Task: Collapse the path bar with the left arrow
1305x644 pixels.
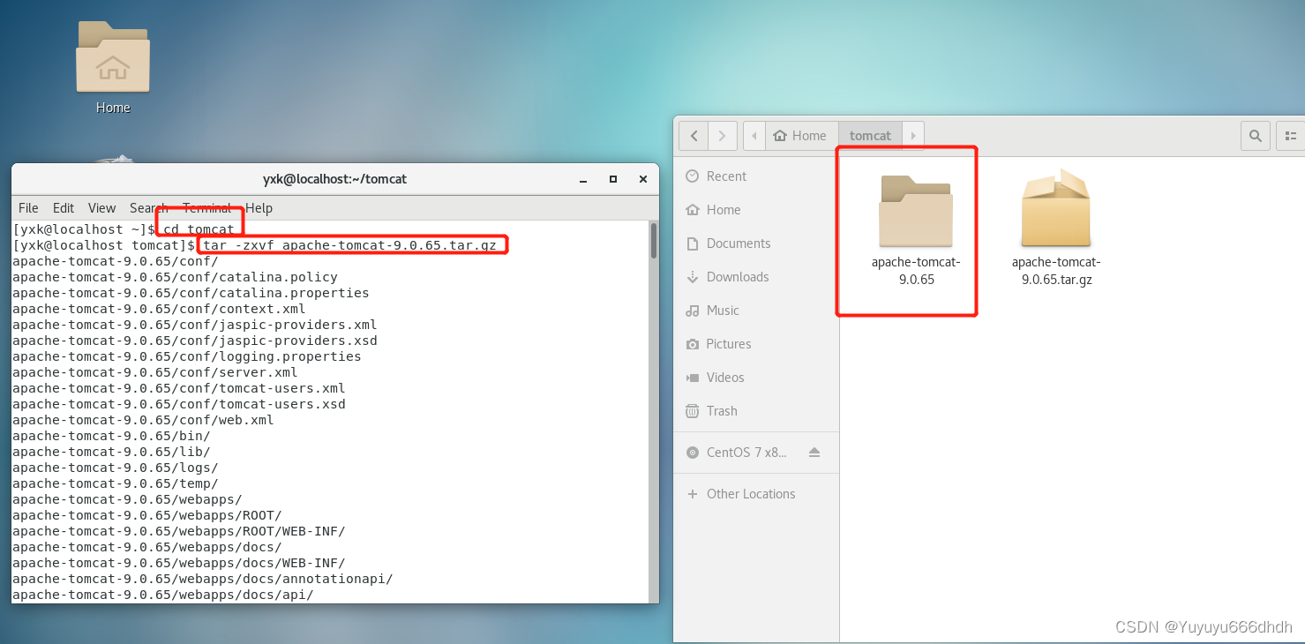Action: tap(754, 135)
